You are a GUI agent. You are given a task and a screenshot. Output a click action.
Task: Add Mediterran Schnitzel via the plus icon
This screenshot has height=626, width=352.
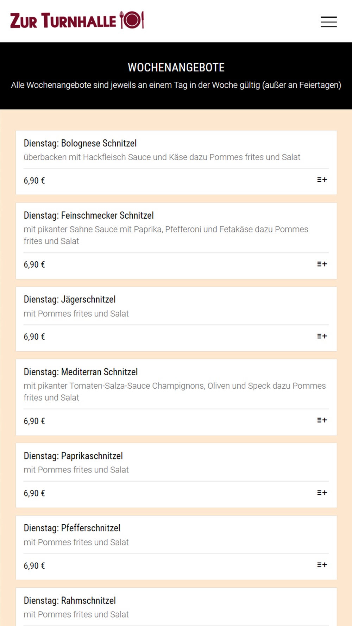(x=322, y=420)
